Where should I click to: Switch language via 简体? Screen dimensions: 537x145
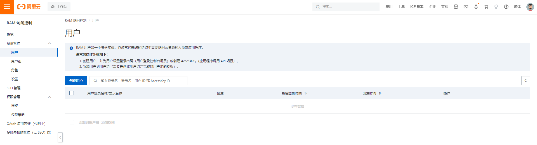coord(517,7)
